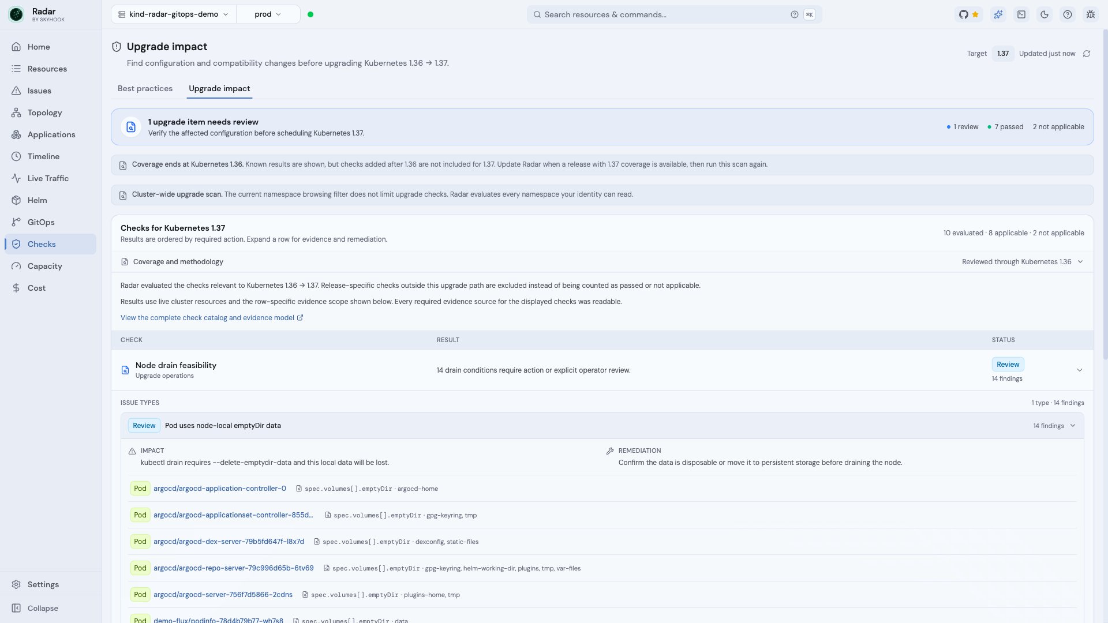Image resolution: width=1108 pixels, height=623 pixels.
Task: Click the Topology icon in sidebar
Action: pyautogui.click(x=16, y=112)
